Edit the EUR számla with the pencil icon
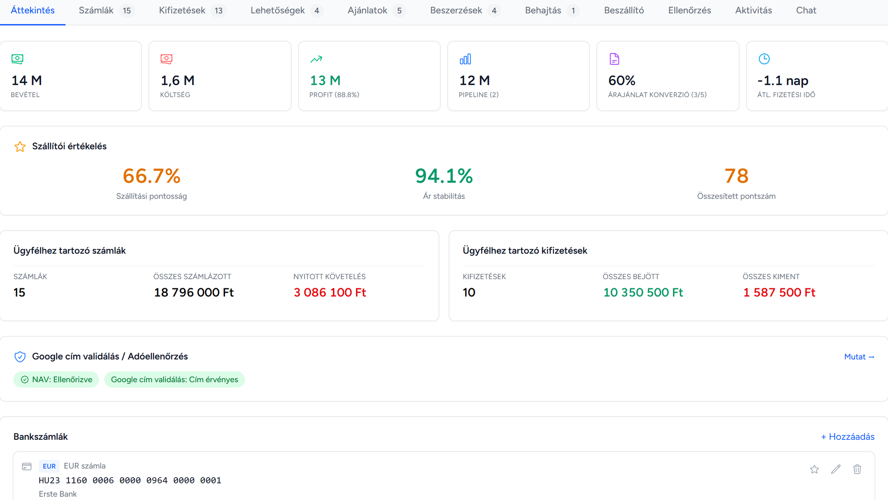The image size is (888, 500). tap(836, 469)
